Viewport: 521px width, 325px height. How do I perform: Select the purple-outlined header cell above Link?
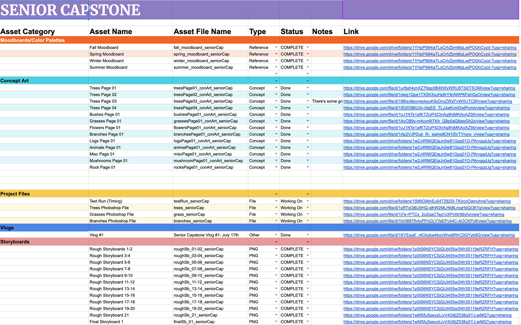pos(431,10)
